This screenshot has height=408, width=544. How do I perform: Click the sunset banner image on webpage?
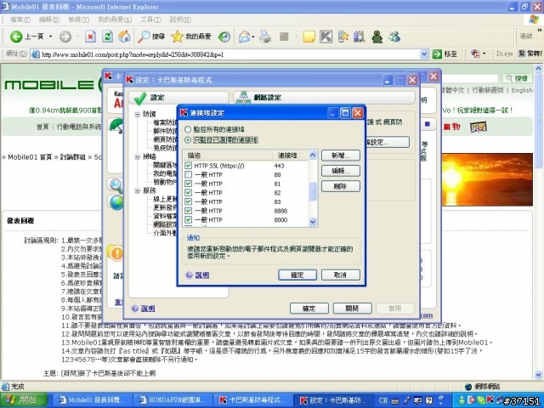(487, 179)
